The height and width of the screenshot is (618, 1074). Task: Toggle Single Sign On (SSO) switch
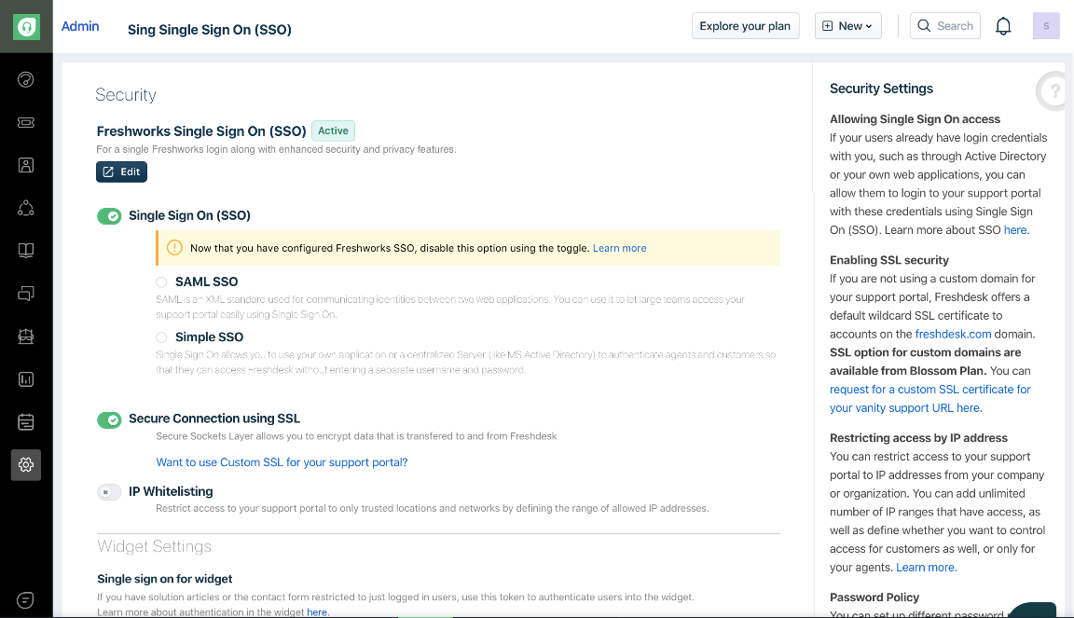click(x=109, y=216)
